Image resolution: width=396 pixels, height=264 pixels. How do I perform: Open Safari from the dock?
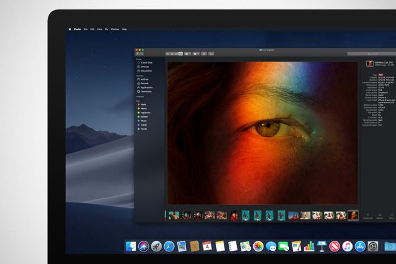(x=169, y=246)
